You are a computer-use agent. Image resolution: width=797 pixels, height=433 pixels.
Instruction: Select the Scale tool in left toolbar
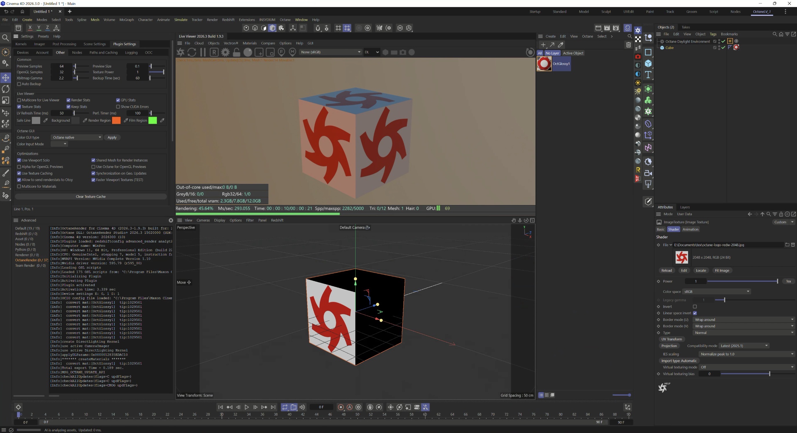click(6, 101)
